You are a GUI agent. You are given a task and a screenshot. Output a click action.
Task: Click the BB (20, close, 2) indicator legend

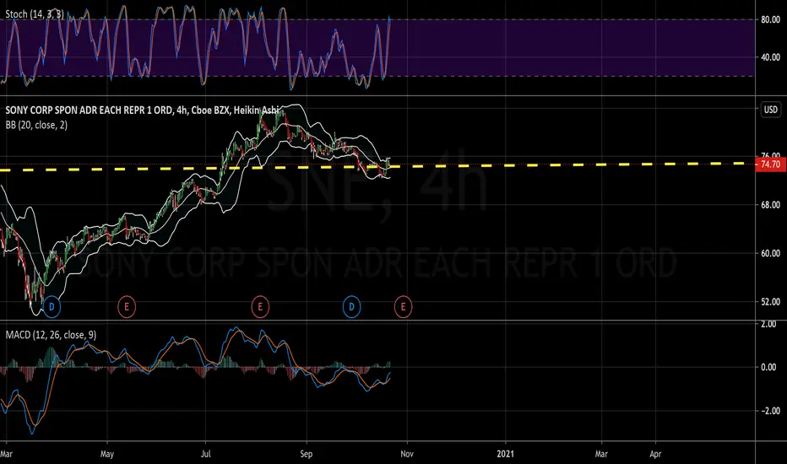(36, 125)
